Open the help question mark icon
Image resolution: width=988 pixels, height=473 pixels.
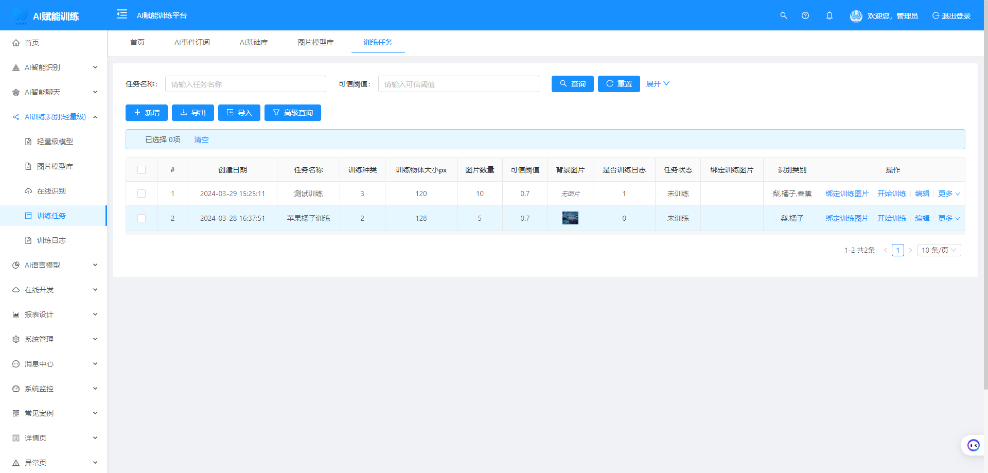805,15
